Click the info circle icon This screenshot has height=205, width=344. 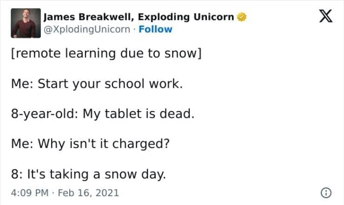click(x=326, y=192)
